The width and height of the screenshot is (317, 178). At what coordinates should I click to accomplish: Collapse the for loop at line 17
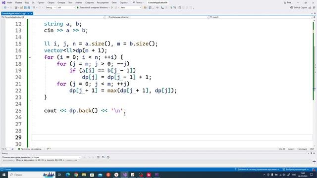[30, 57]
